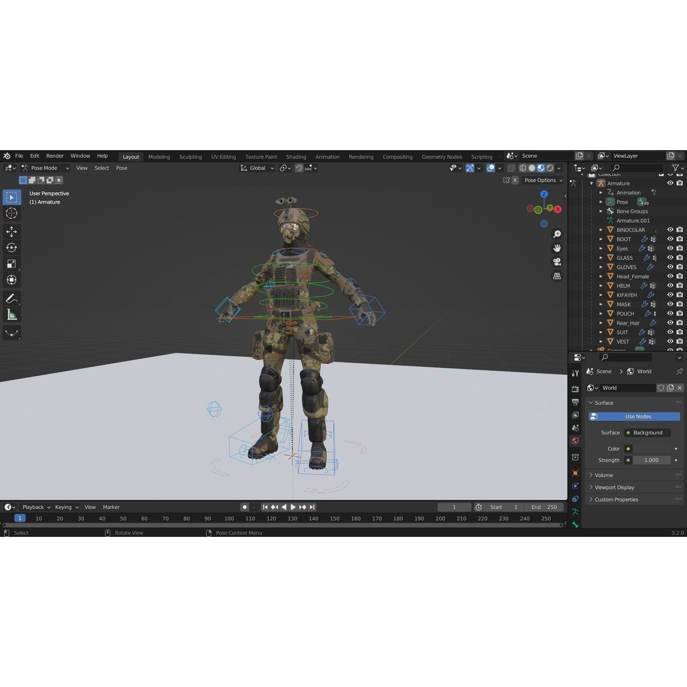Hide the Armature in viewport

pyautogui.click(x=670, y=183)
